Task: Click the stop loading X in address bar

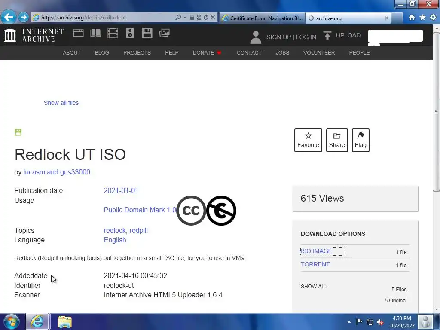Action: 213,17
